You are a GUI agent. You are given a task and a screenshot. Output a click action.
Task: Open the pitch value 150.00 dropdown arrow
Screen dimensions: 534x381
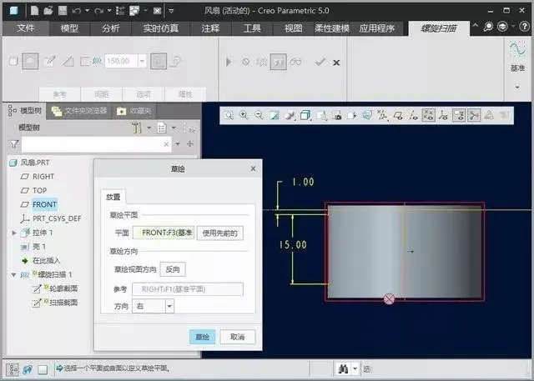[x=142, y=61]
